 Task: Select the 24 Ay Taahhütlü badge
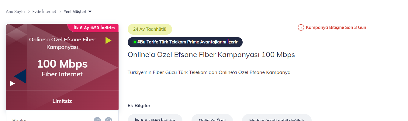(x=150, y=29)
